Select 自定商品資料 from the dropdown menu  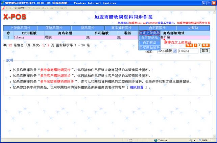coord(149,48)
